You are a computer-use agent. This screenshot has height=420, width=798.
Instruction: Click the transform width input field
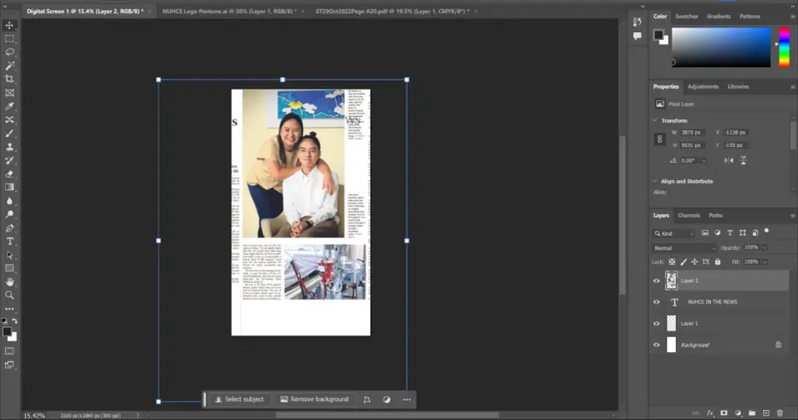692,132
